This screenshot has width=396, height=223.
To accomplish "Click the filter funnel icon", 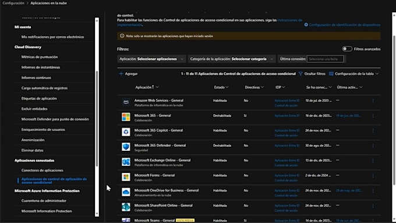I will click(300, 74).
